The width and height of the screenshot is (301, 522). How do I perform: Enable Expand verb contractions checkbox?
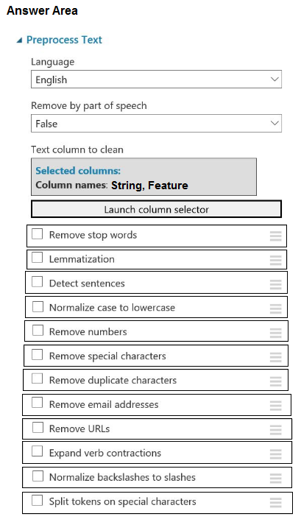(38, 451)
